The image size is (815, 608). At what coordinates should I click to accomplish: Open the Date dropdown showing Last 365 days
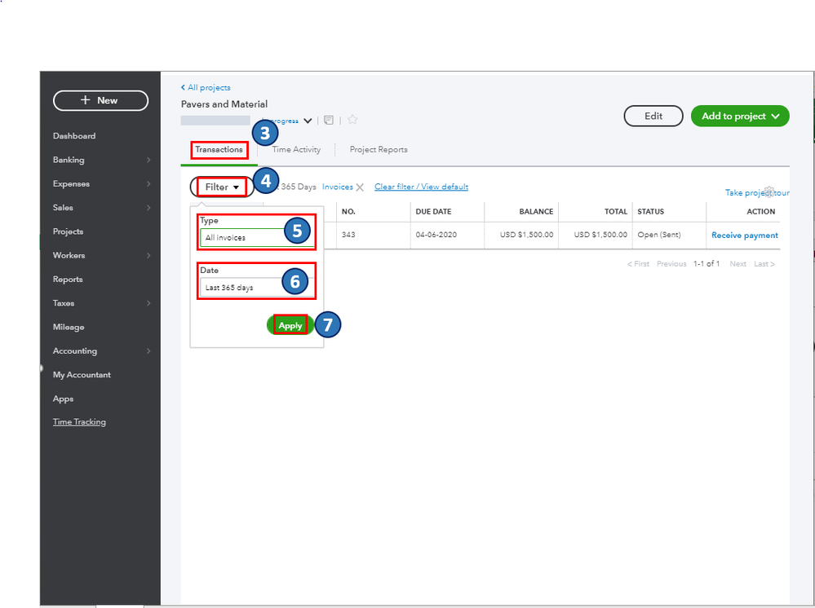[x=257, y=288]
